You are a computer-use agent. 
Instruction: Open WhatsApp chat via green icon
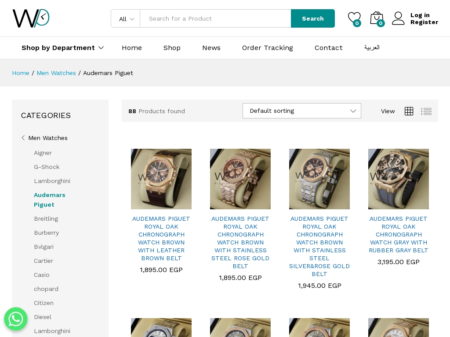tap(16, 319)
